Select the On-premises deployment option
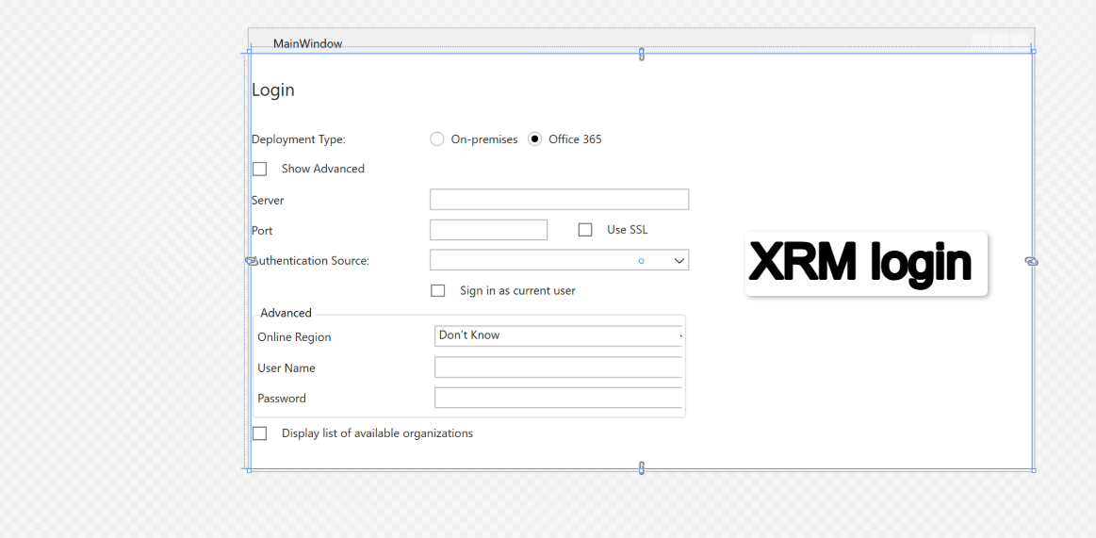Viewport: 1096px width, 538px height. pos(437,139)
